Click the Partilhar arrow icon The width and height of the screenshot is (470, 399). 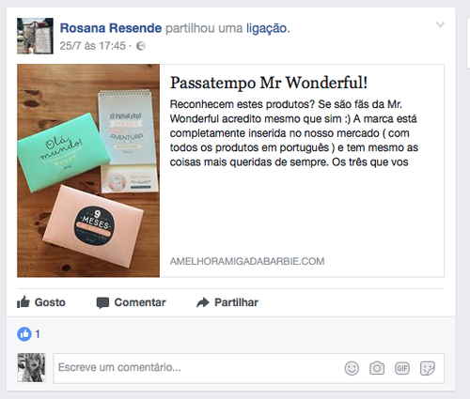[x=203, y=302]
